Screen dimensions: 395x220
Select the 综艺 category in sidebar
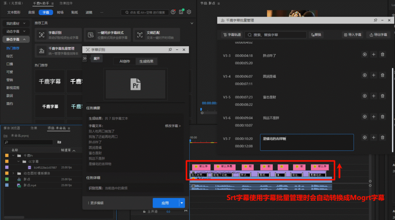click(10, 56)
